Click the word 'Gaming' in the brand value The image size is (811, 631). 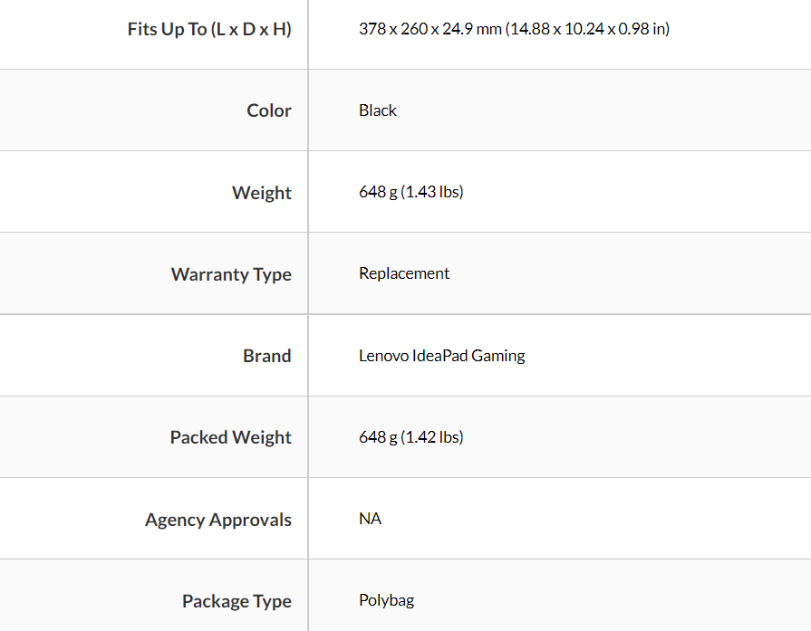point(497,356)
